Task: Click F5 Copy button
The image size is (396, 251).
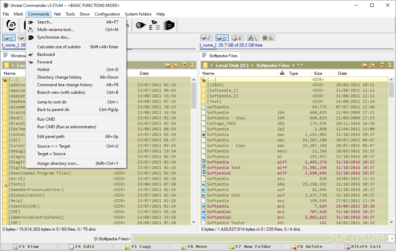Action: [x=141, y=247]
